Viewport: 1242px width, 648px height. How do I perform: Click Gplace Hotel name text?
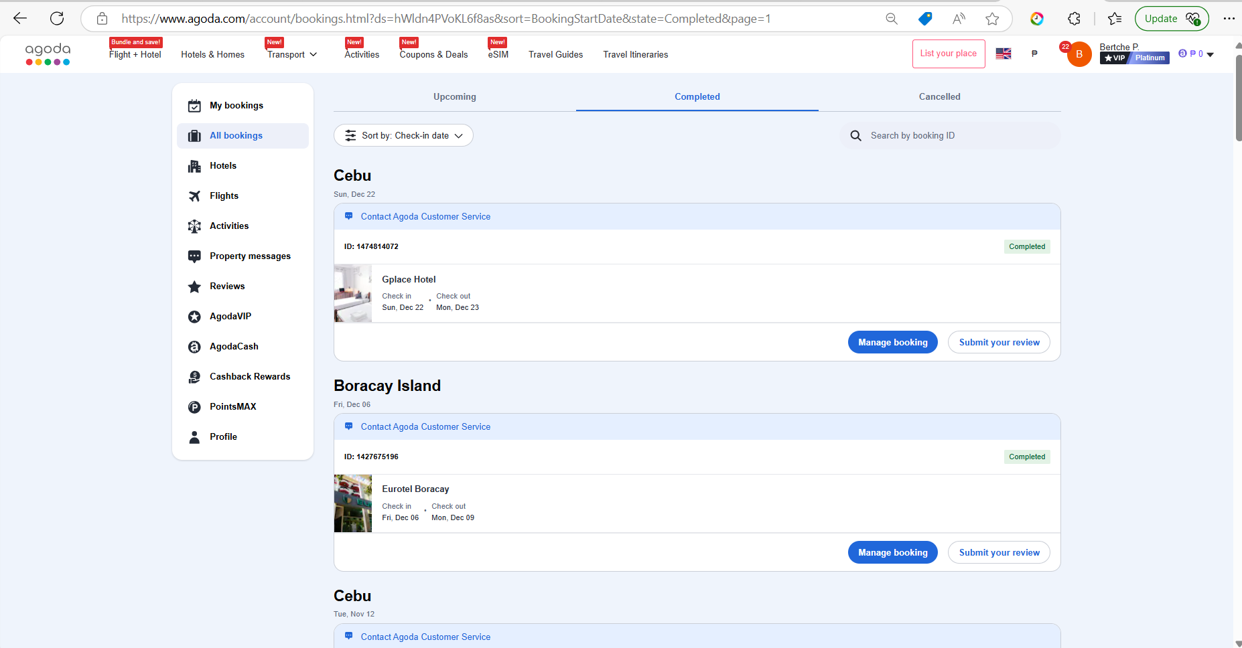409,279
